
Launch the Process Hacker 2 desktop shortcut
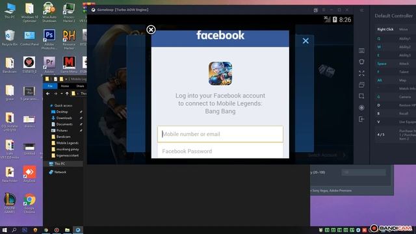69,12
